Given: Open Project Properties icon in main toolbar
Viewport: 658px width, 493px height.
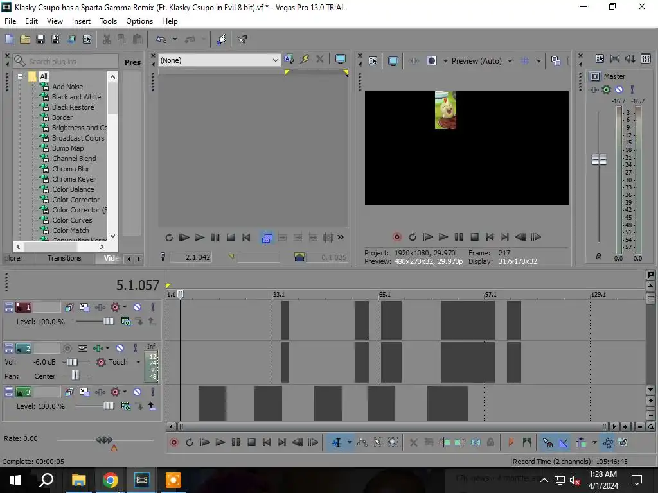Looking at the screenshot, I should (87, 39).
